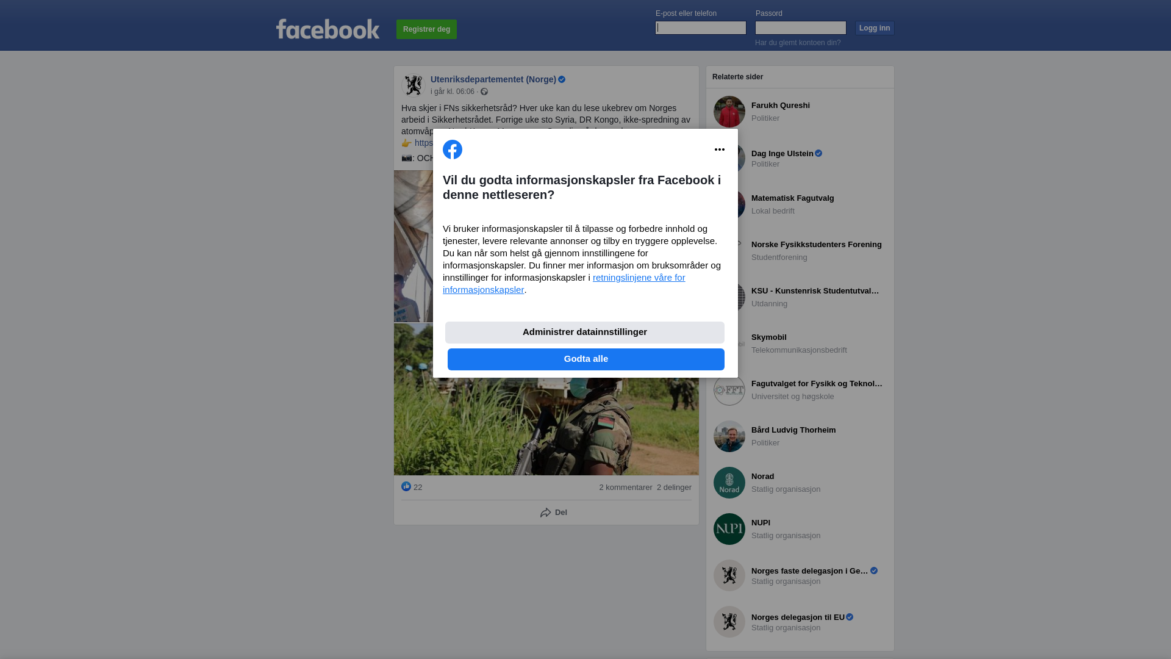
Task: Focus the Passord input field
Action: tap(801, 28)
